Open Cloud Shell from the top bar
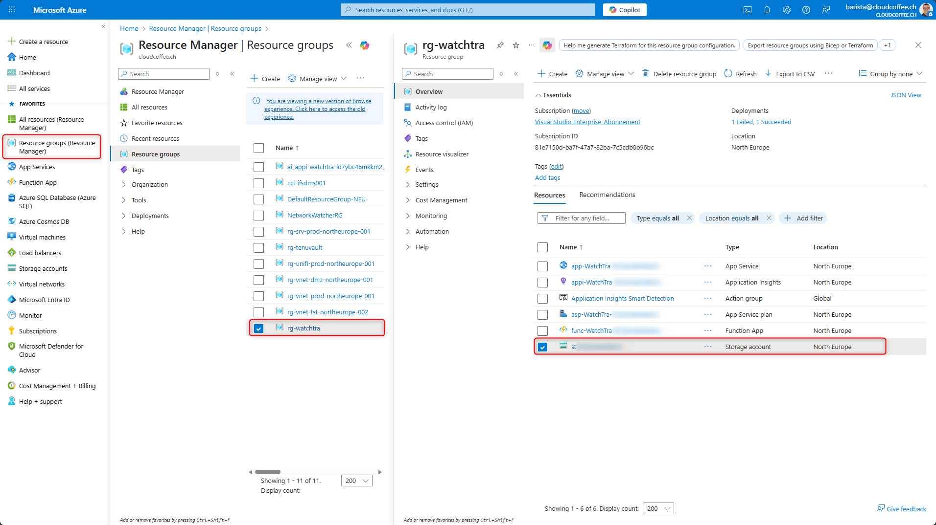 (748, 10)
